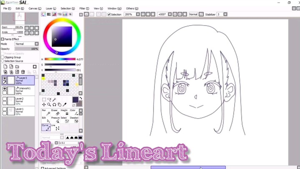
Task: Enable the Selection Source option
Action: [2, 61]
